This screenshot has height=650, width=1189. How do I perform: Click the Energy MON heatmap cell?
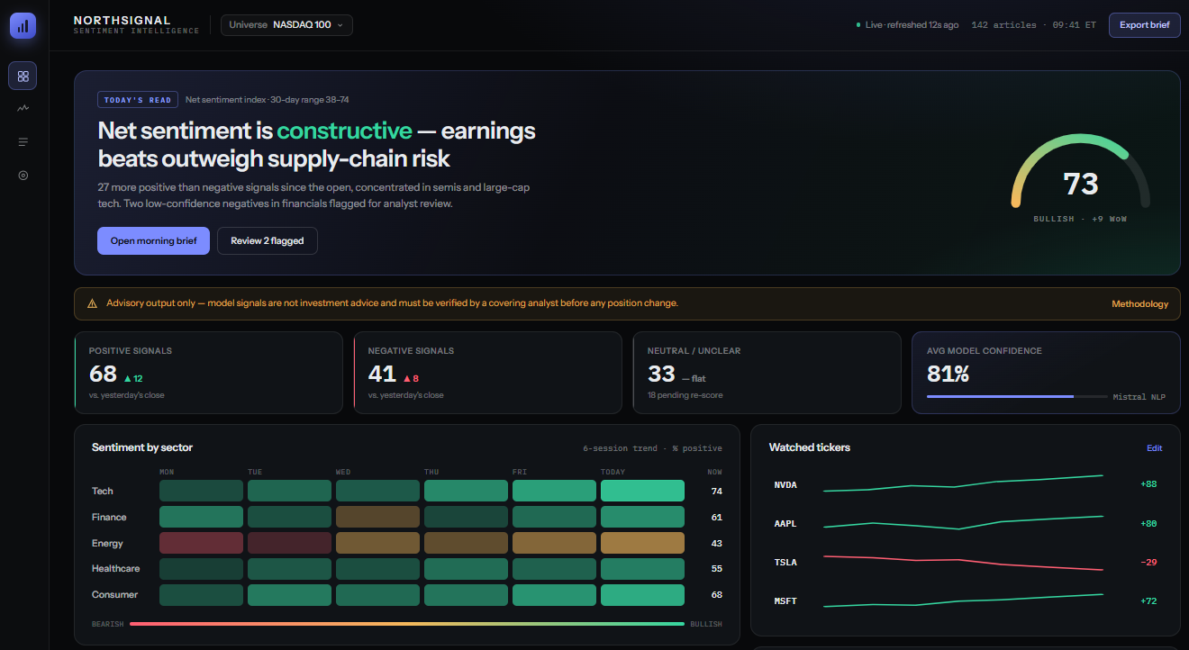(201, 543)
